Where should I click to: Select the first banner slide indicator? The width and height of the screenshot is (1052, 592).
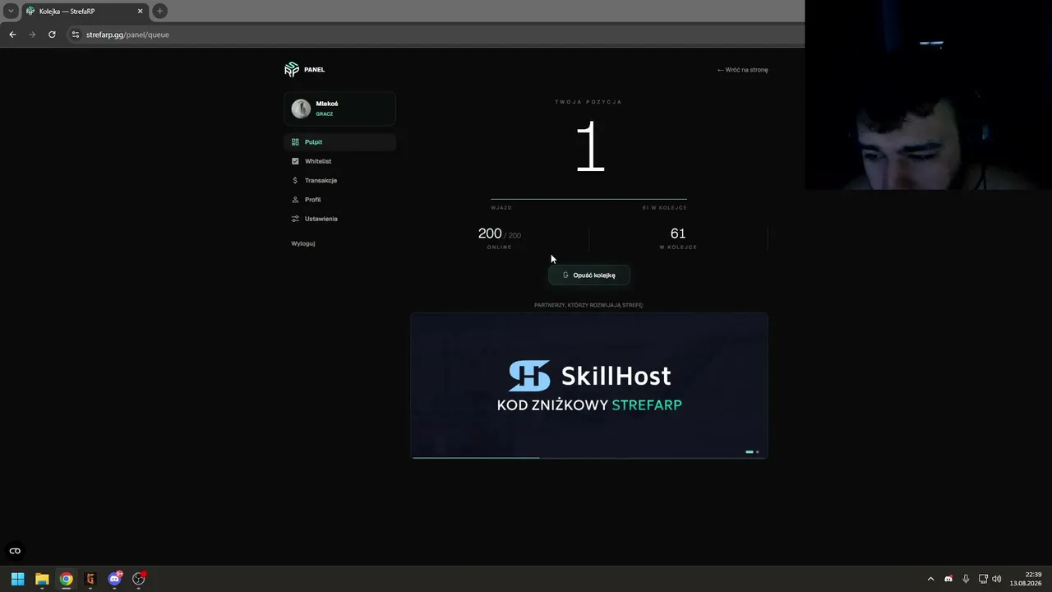750,451
